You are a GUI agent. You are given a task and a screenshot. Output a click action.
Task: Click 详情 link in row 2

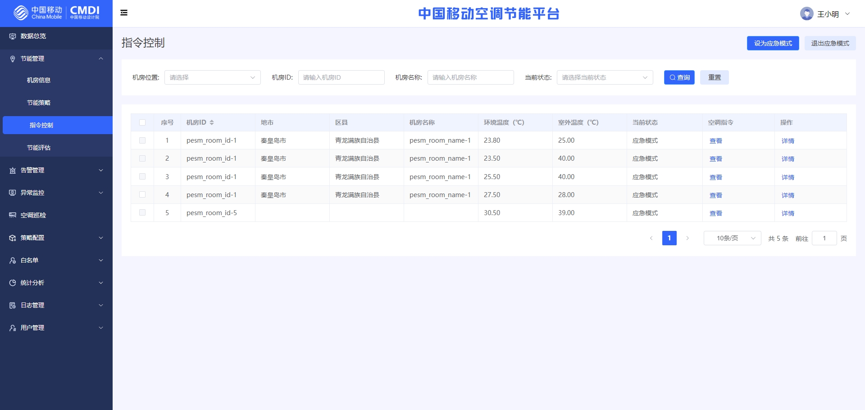coord(788,159)
